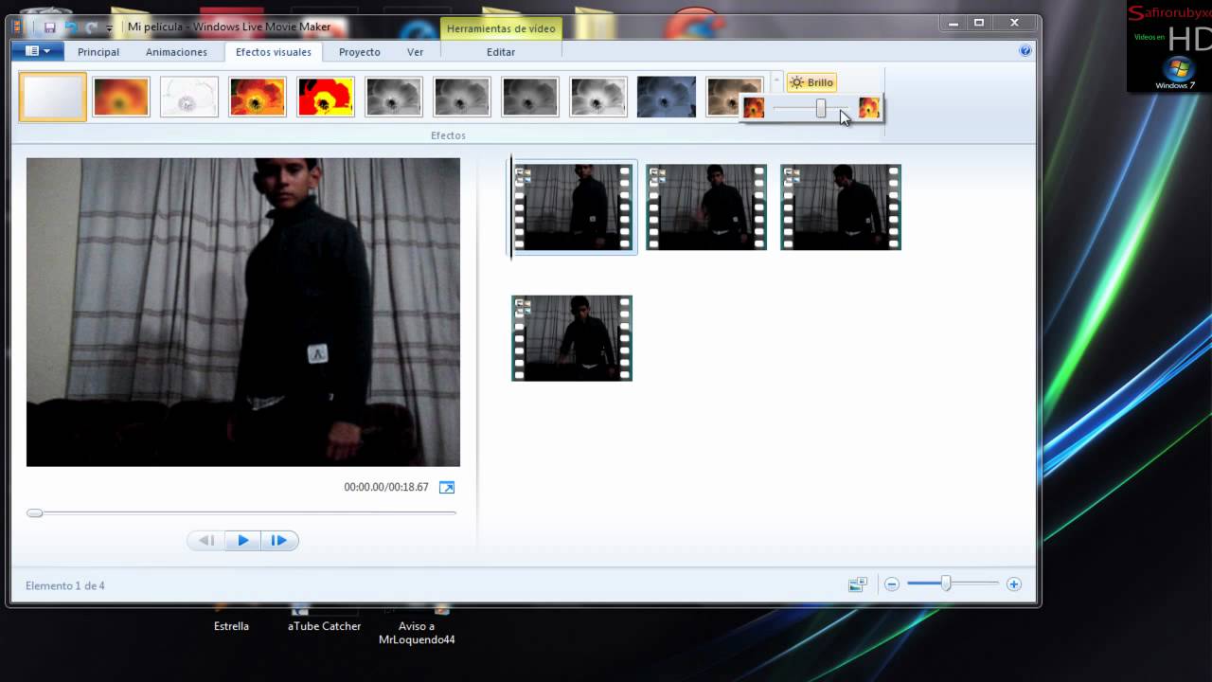Apply the vivid orange flower effect
This screenshot has height=682, width=1212.
tap(258, 97)
